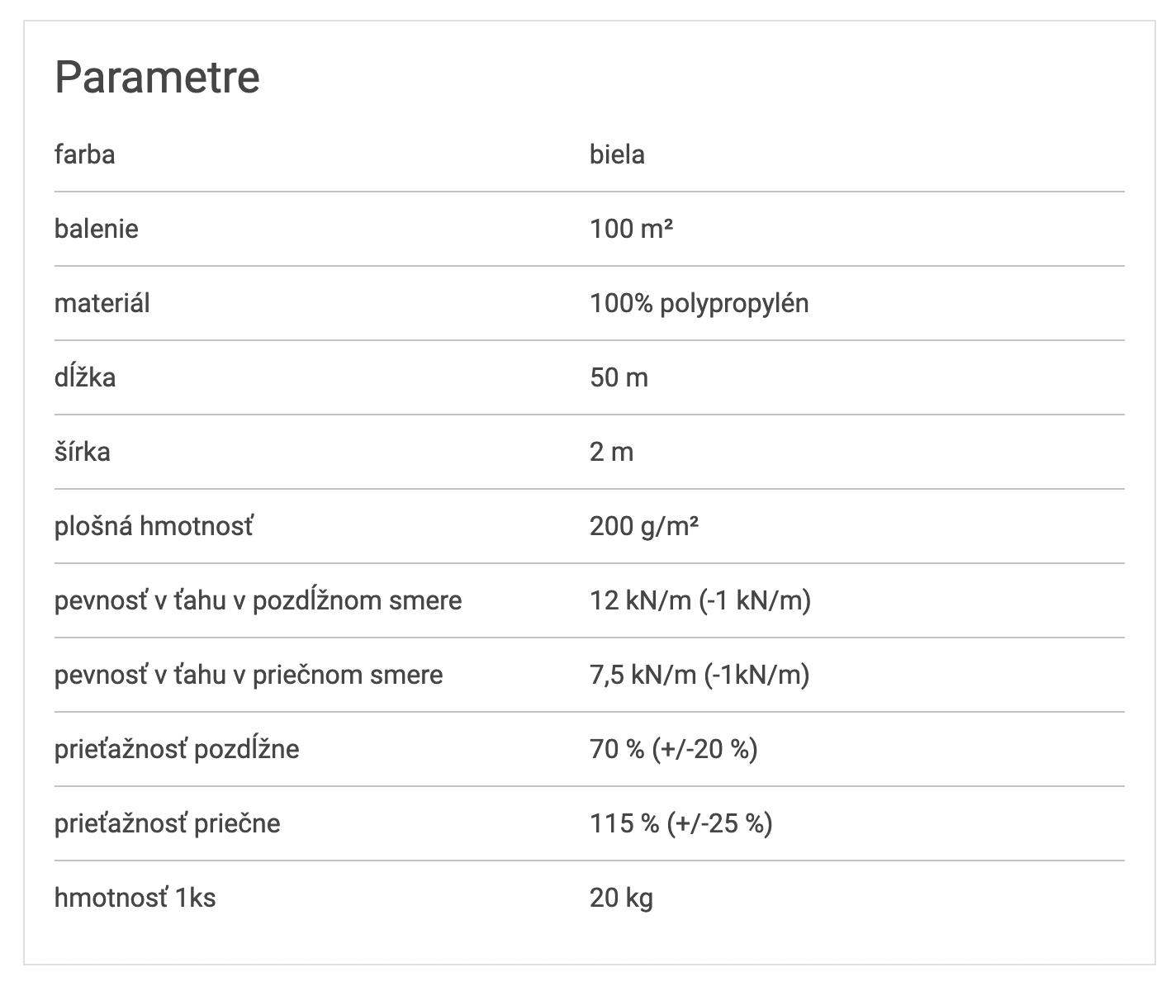Select the šírka label
This screenshot has width=1176, height=991.
coord(83,452)
